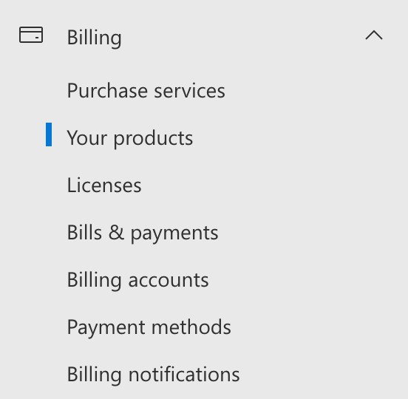Choose the Licenses navigation entry
This screenshot has height=399, width=408.
click(x=104, y=185)
